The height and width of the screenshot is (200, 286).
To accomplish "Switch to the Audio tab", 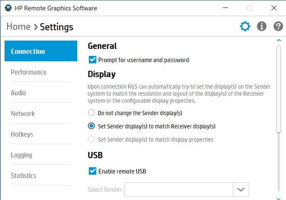I will point(18,93).
